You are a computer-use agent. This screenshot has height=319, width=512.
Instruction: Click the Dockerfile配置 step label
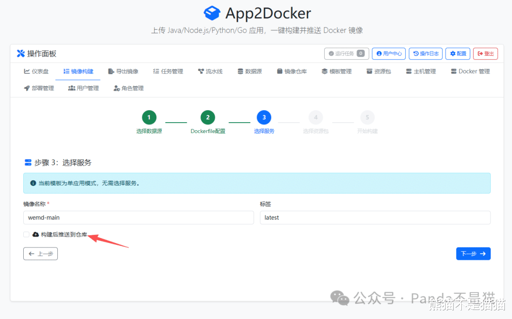click(208, 131)
